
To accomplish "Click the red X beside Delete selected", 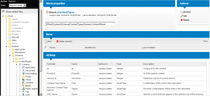I will [57, 42].
